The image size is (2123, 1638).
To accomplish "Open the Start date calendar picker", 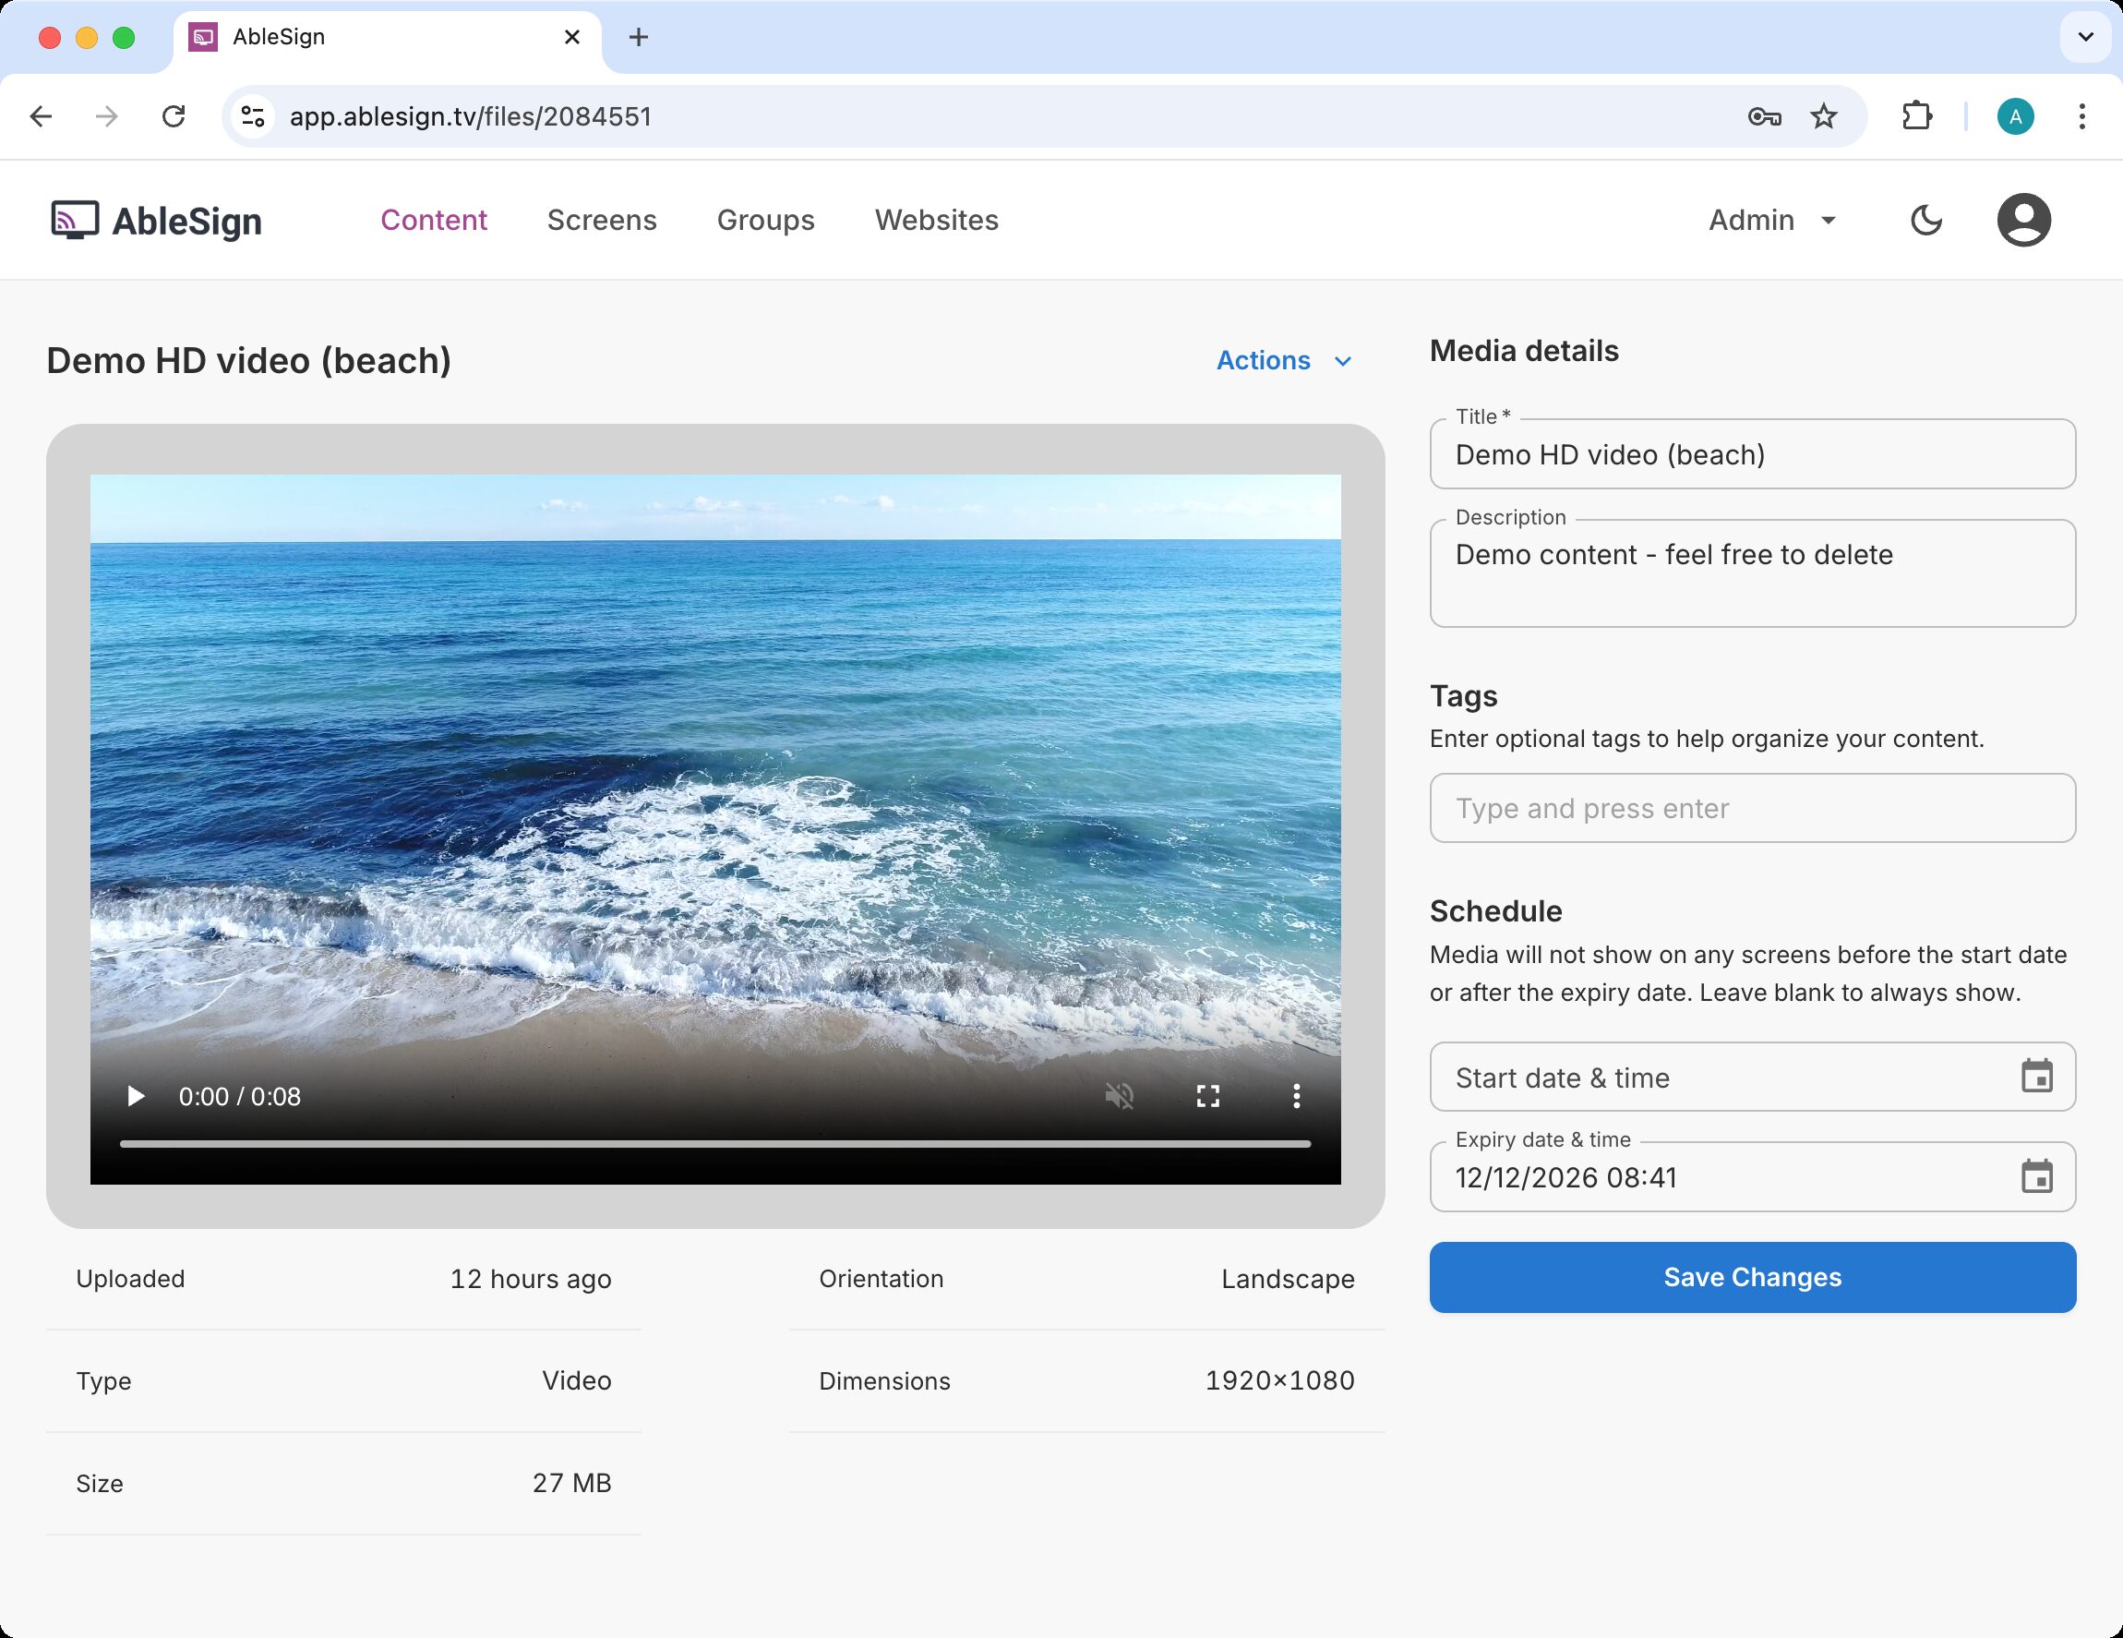I will (x=2036, y=1078).
